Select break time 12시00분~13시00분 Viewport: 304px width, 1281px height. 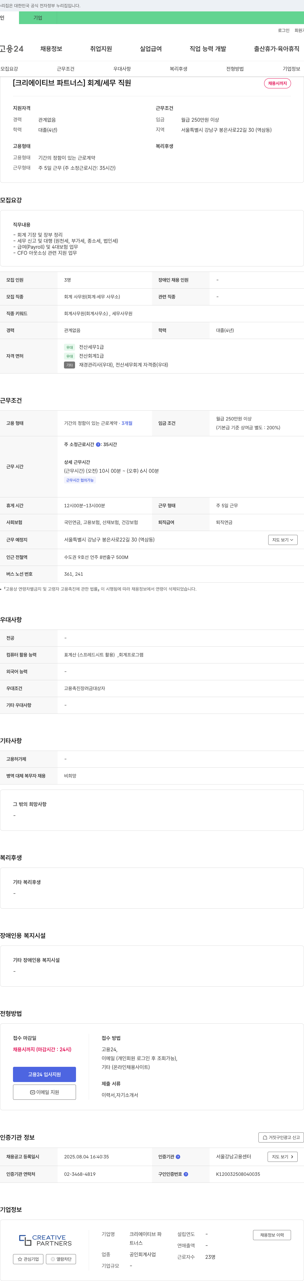pyautogui.click(x=85, y=505)
